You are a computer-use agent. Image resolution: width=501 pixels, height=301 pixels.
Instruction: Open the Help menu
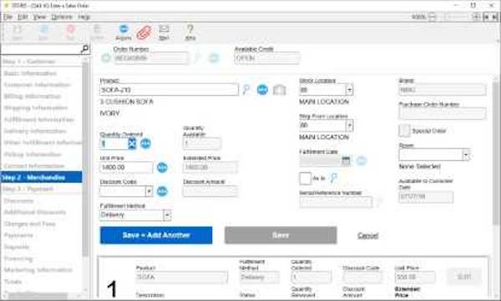pos(83,17)
